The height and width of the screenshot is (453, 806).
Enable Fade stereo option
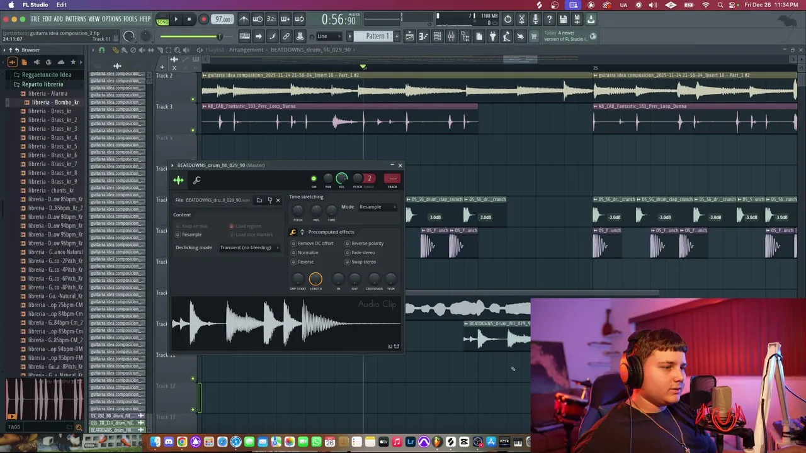point(360,252)
